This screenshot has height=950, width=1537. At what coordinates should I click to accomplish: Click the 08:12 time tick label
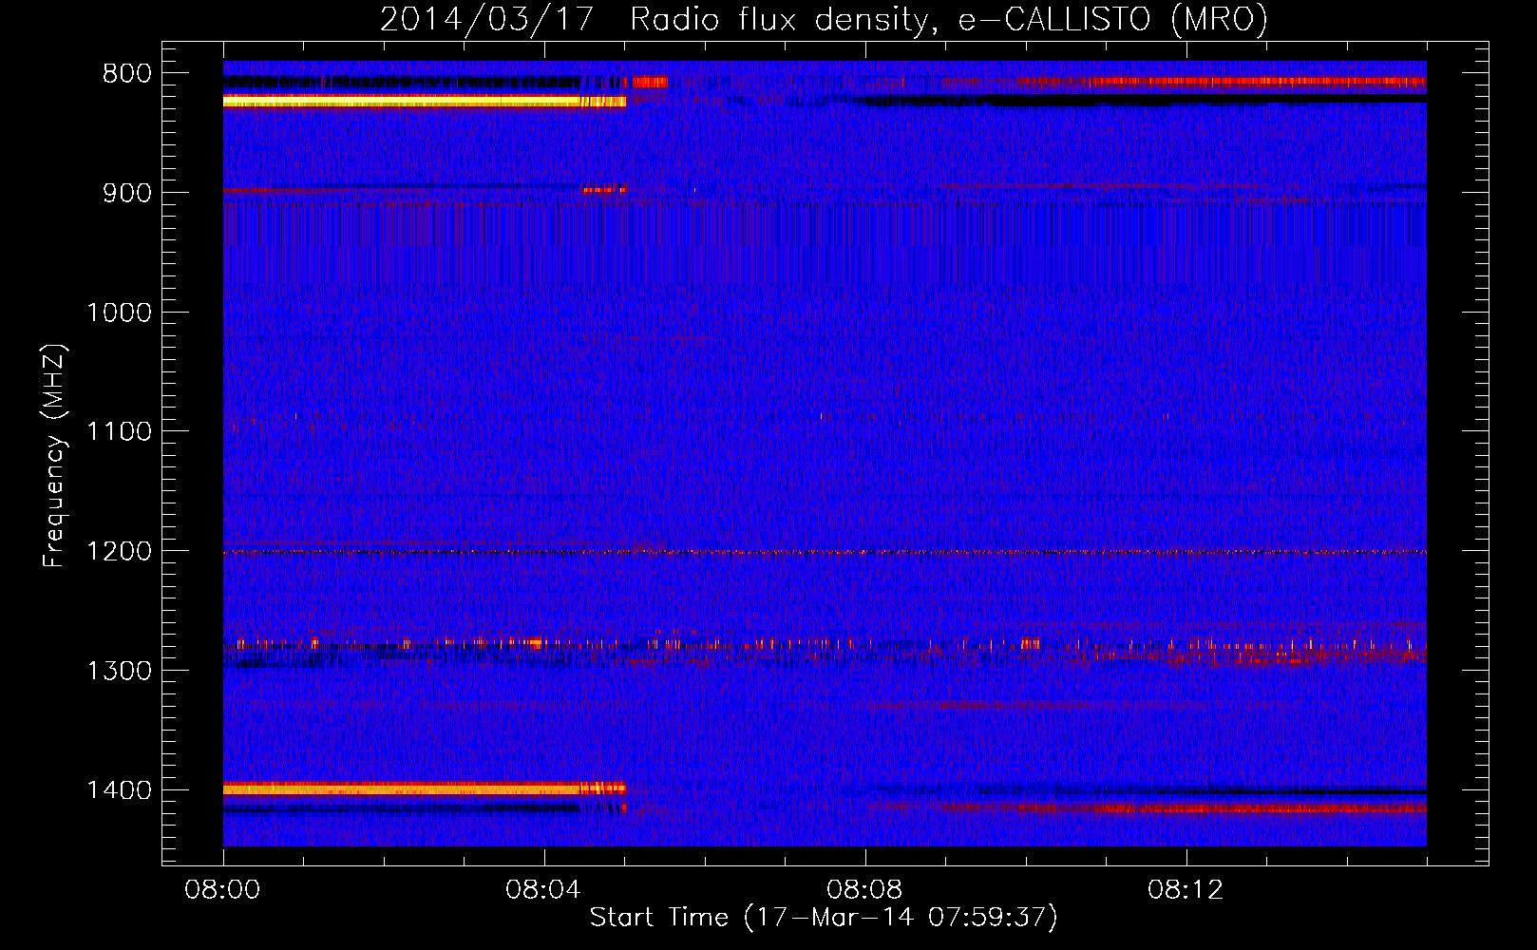(1186, 890)
